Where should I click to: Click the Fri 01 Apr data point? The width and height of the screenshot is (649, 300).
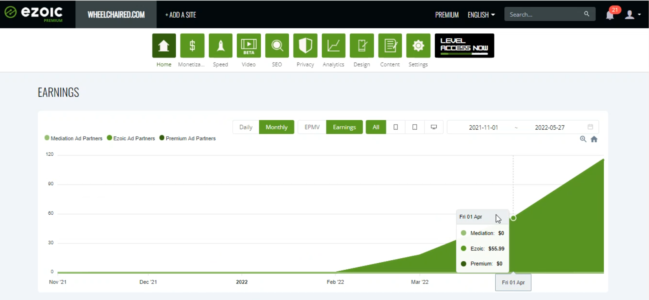pyautogui.click(x=513, y=218)
